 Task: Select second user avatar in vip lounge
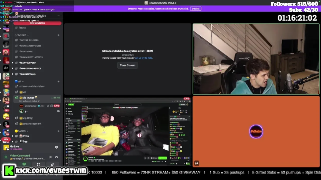tap(21, 111)
